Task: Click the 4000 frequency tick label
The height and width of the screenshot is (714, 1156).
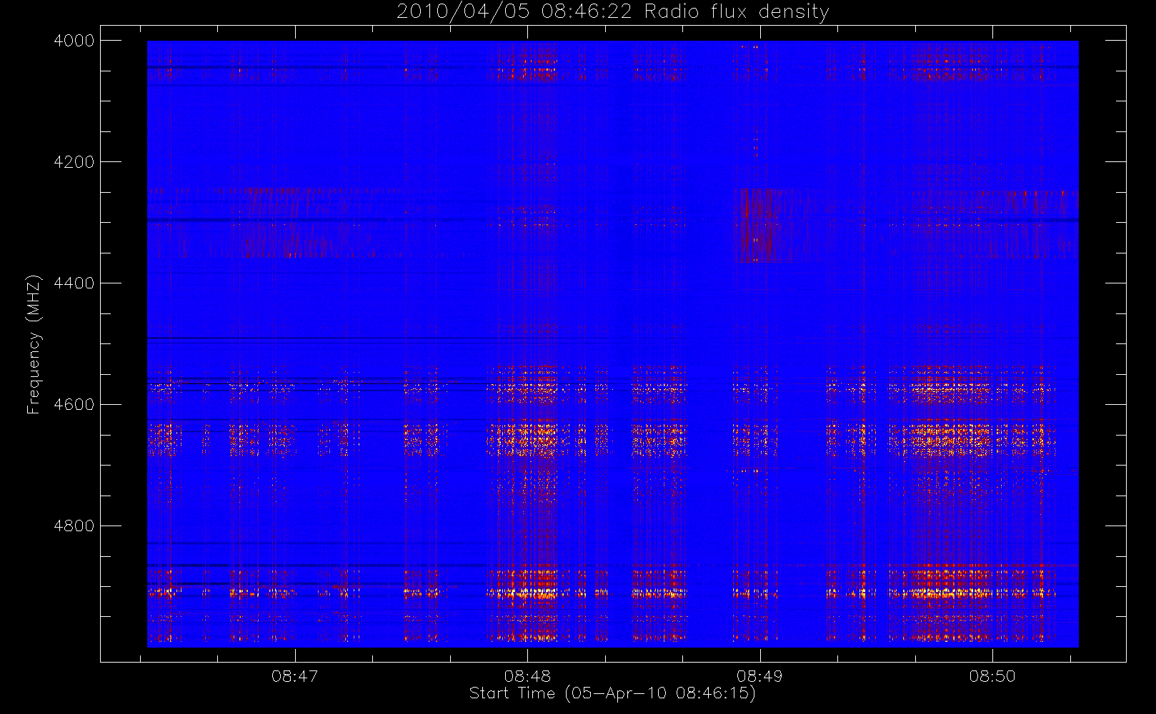Action: click(x=74, y=41)
